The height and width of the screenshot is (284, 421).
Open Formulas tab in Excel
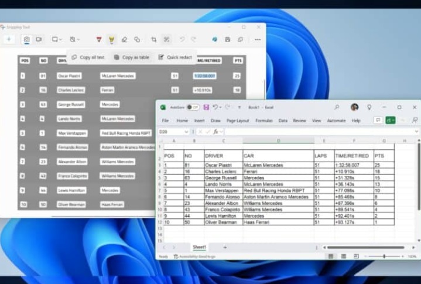click(264, 121)
